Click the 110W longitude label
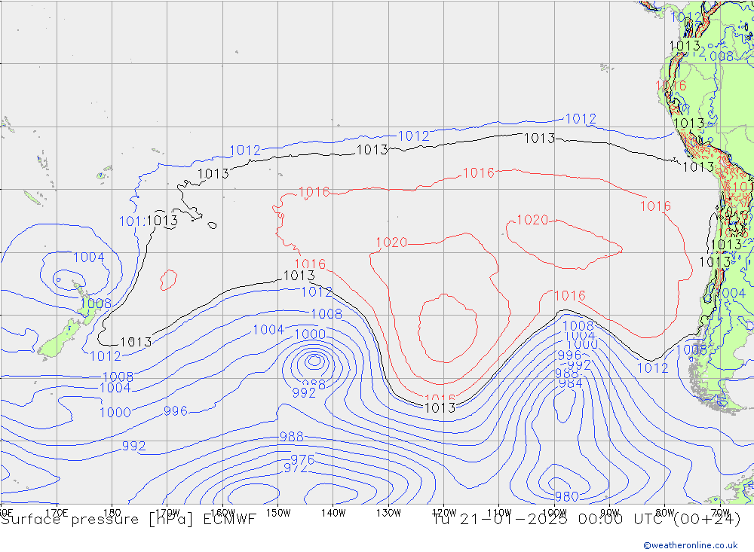 coord(499,513)
